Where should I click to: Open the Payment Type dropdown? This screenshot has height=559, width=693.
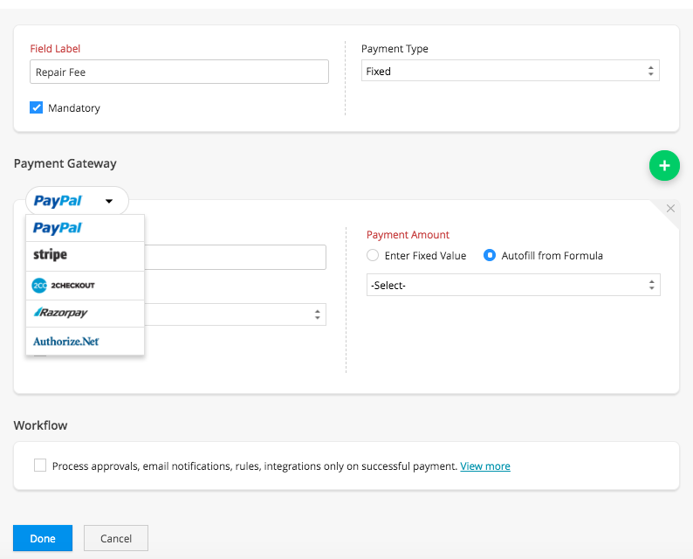point(511,72)
